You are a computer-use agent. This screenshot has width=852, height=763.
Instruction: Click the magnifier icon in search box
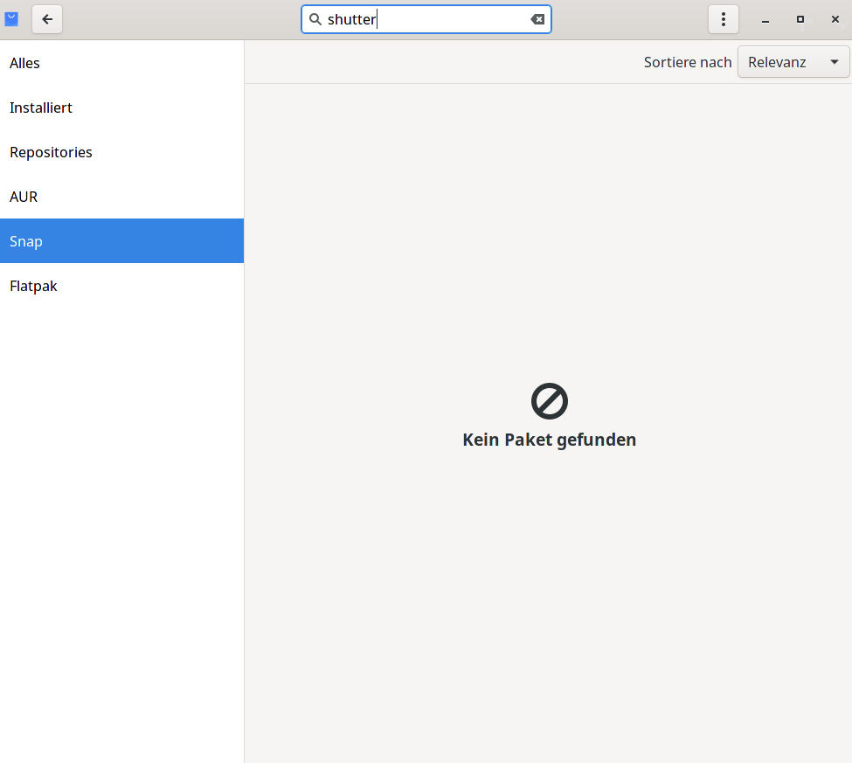[x=315, y=19]
